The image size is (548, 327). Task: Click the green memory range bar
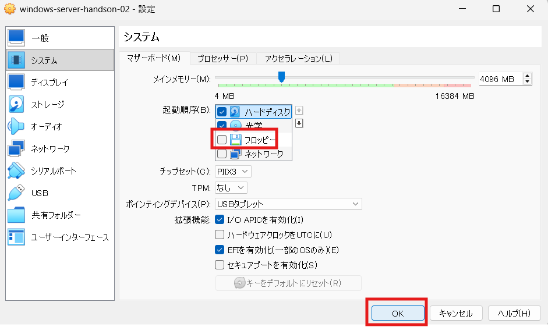[x=306, y=86]
